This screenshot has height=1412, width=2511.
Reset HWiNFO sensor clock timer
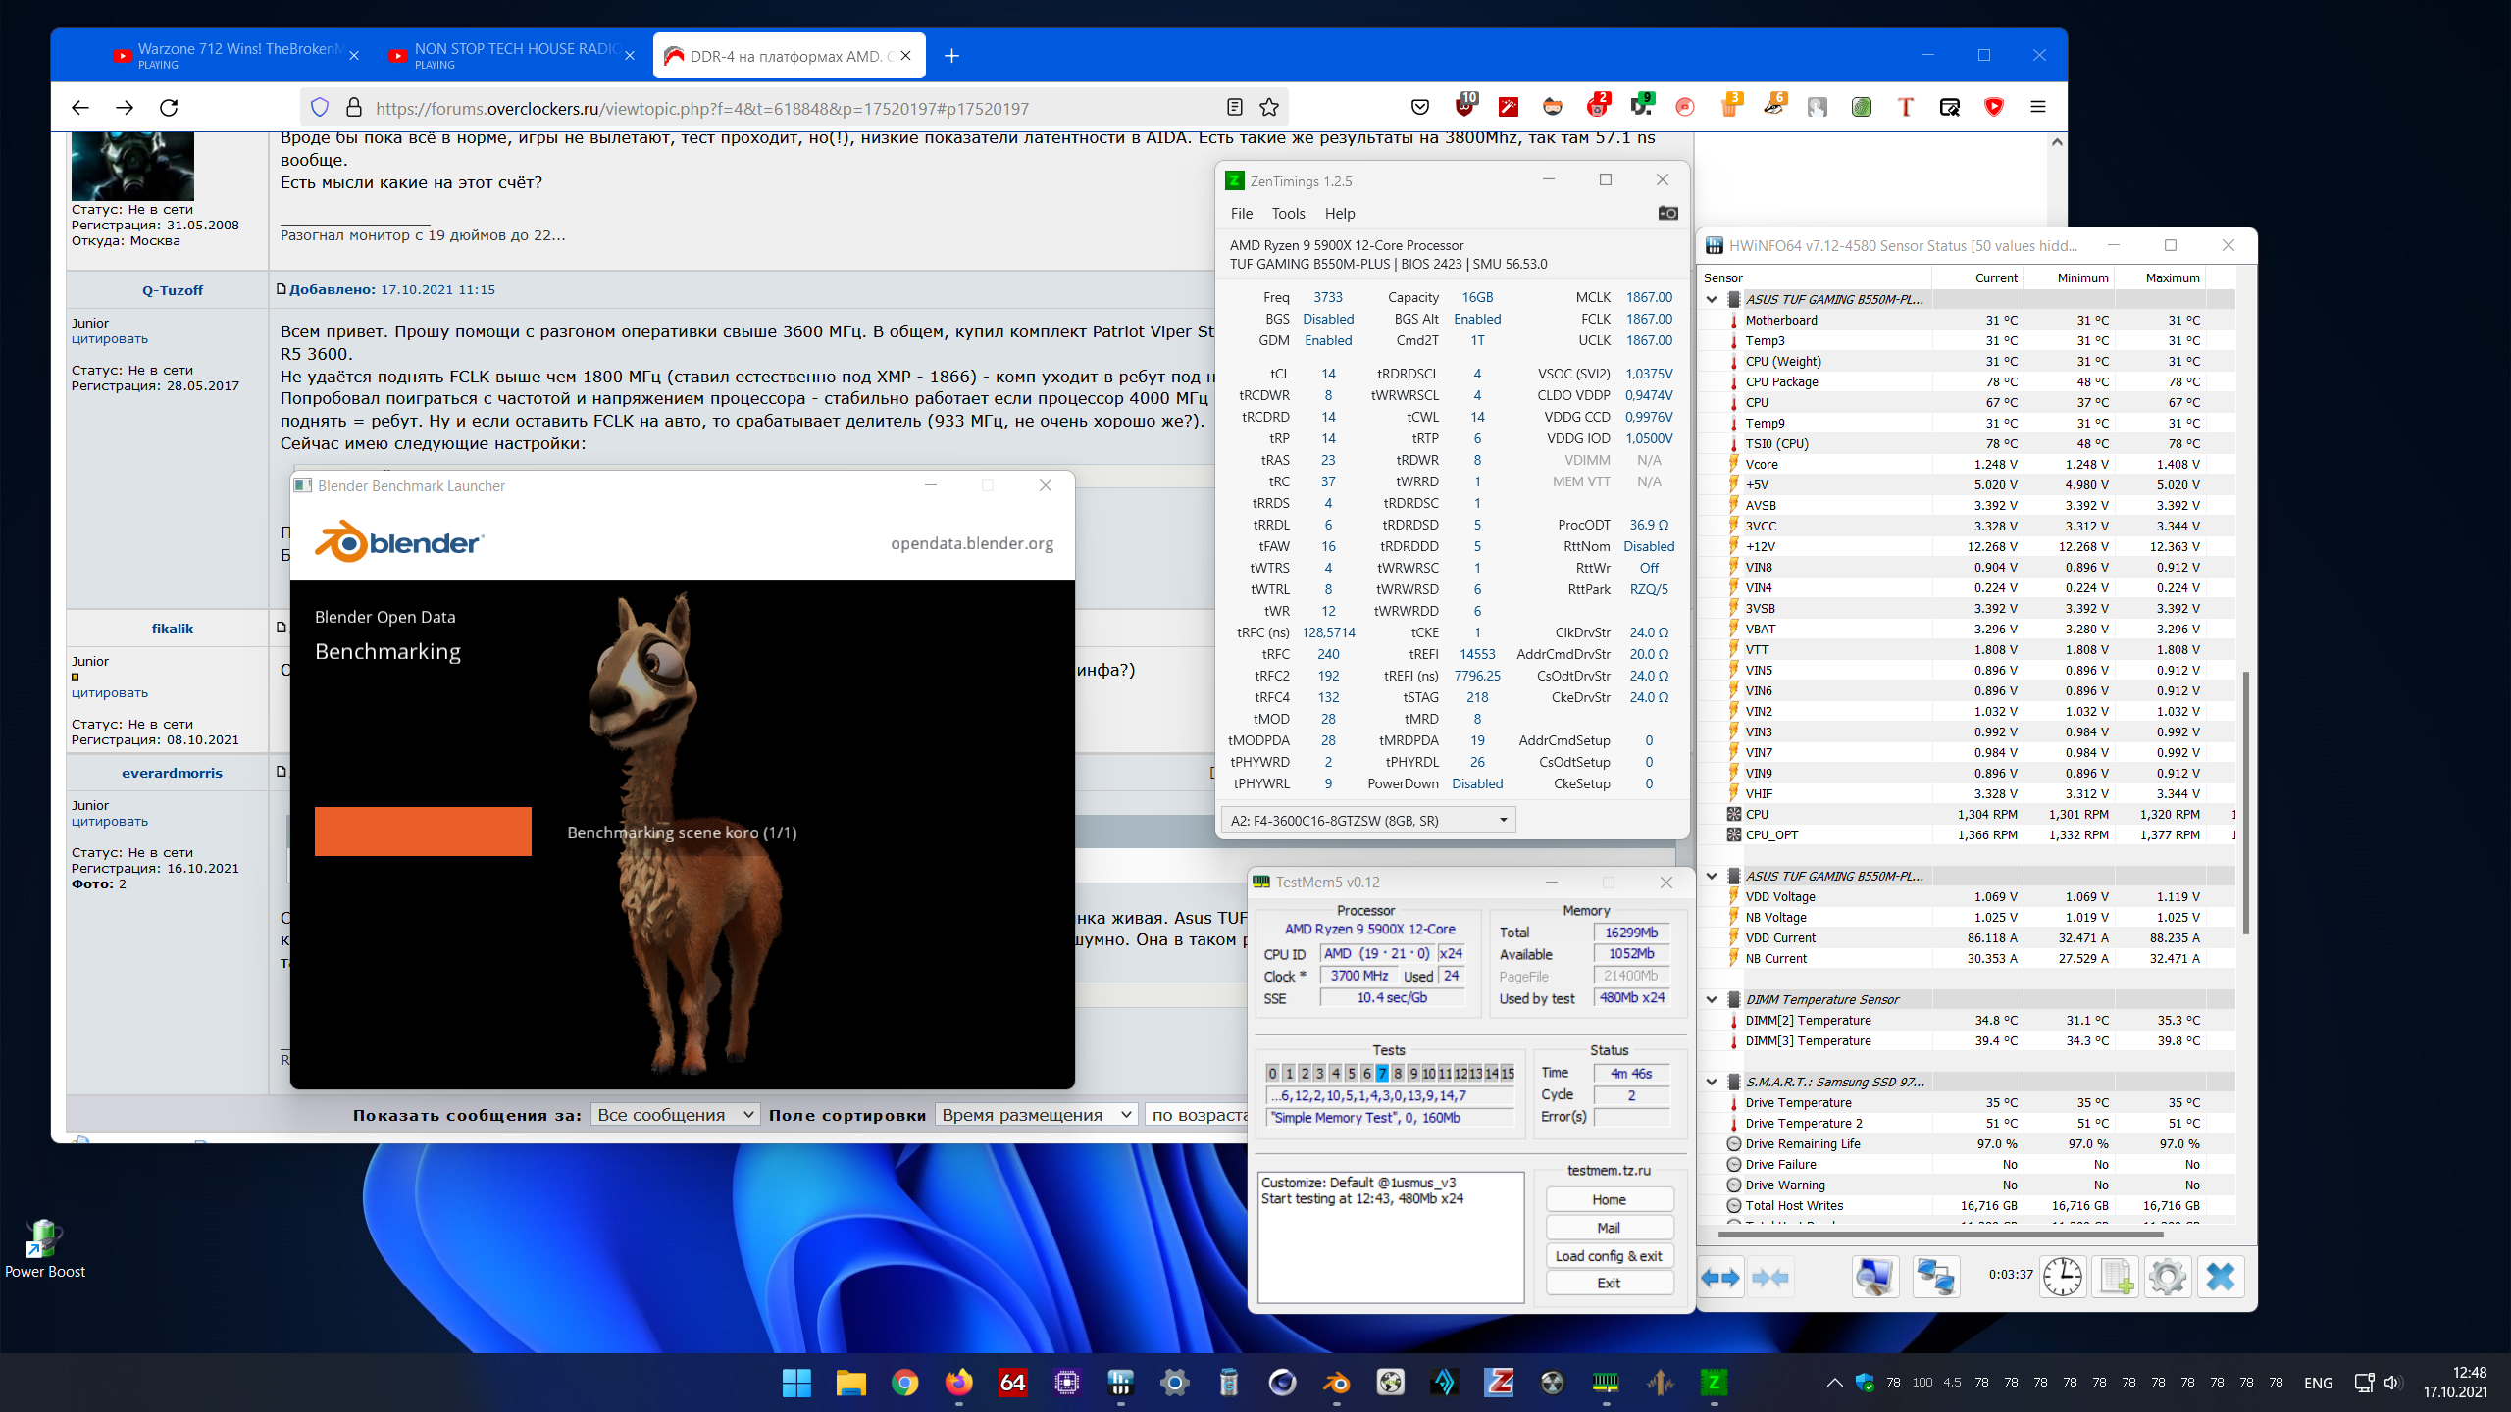pos(2063,1277)
